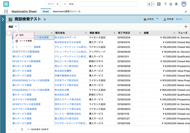Check the PE120ライセンス新規提案 row checkbox
The image size is (190, 133).
point(9,61)
